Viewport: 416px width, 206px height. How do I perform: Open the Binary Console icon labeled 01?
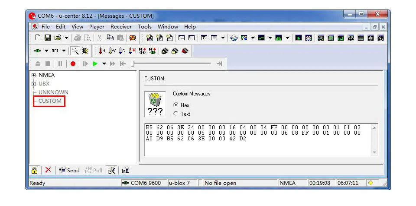(x=159, y=38)
